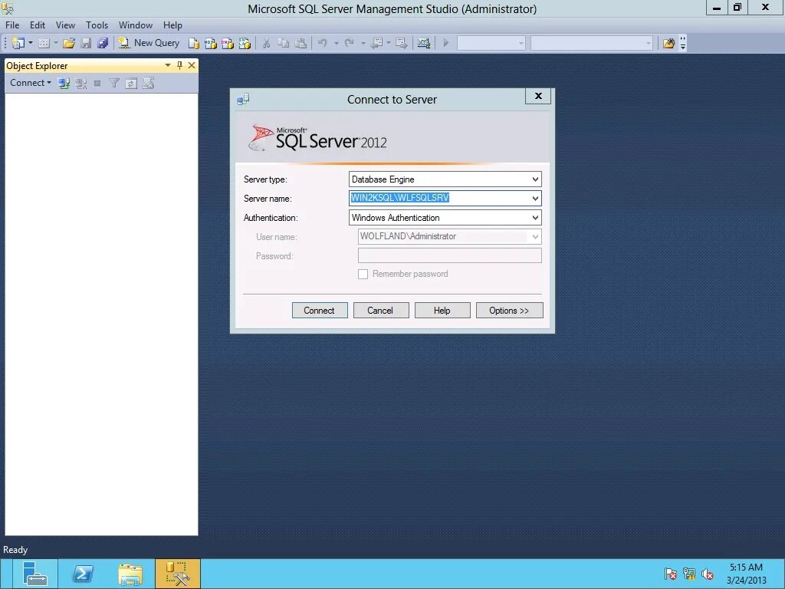The image size is (785, 589).
Task: Refresh Object Explorer with the refresh icon
Action: pyautogui.click(x=130, y=82)
